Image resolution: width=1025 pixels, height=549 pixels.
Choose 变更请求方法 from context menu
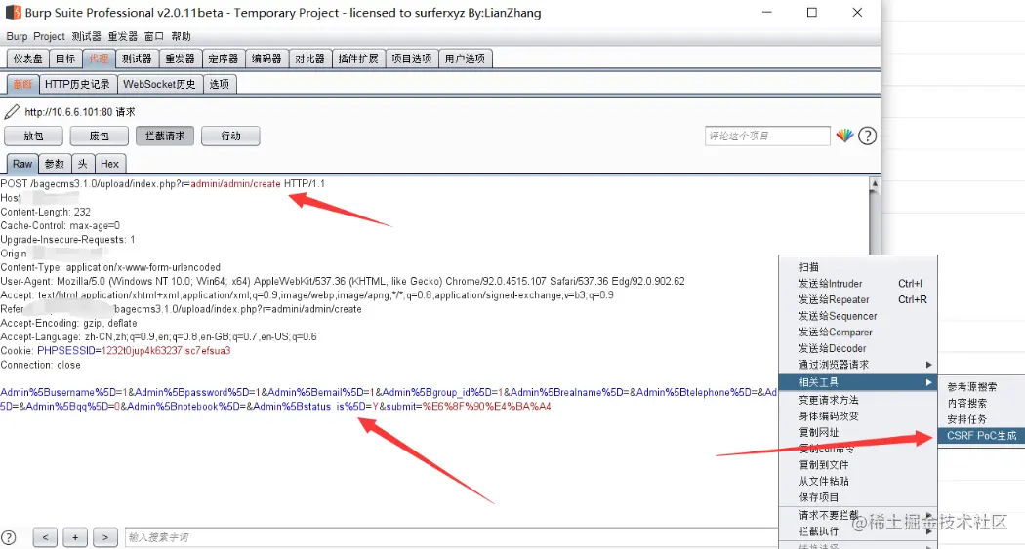858,400
